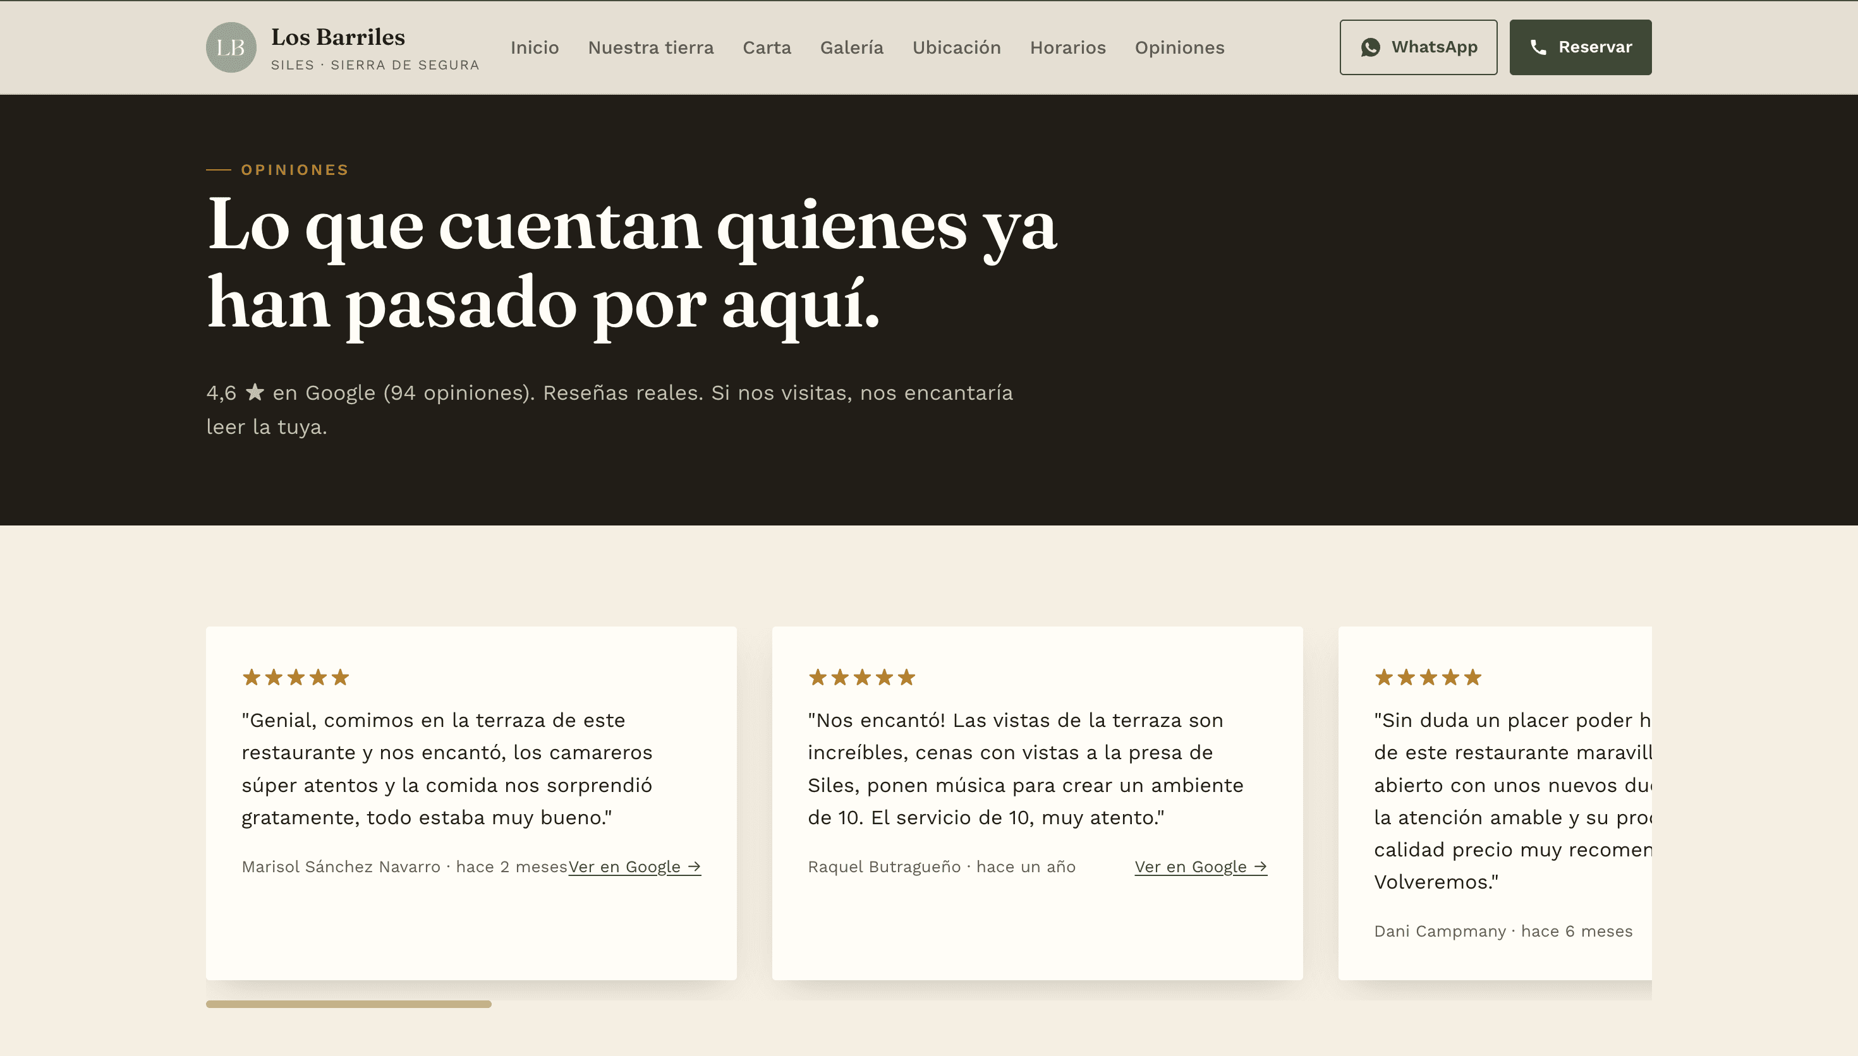Click text "Raquel Butragueño · hace un año"
The image size is (1858, 1056).
(941, 867)
